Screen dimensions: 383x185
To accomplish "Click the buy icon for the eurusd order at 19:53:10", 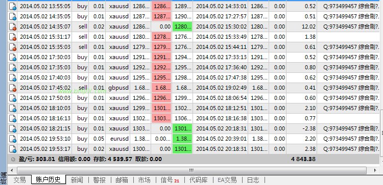I will click(x=13, y=139).
